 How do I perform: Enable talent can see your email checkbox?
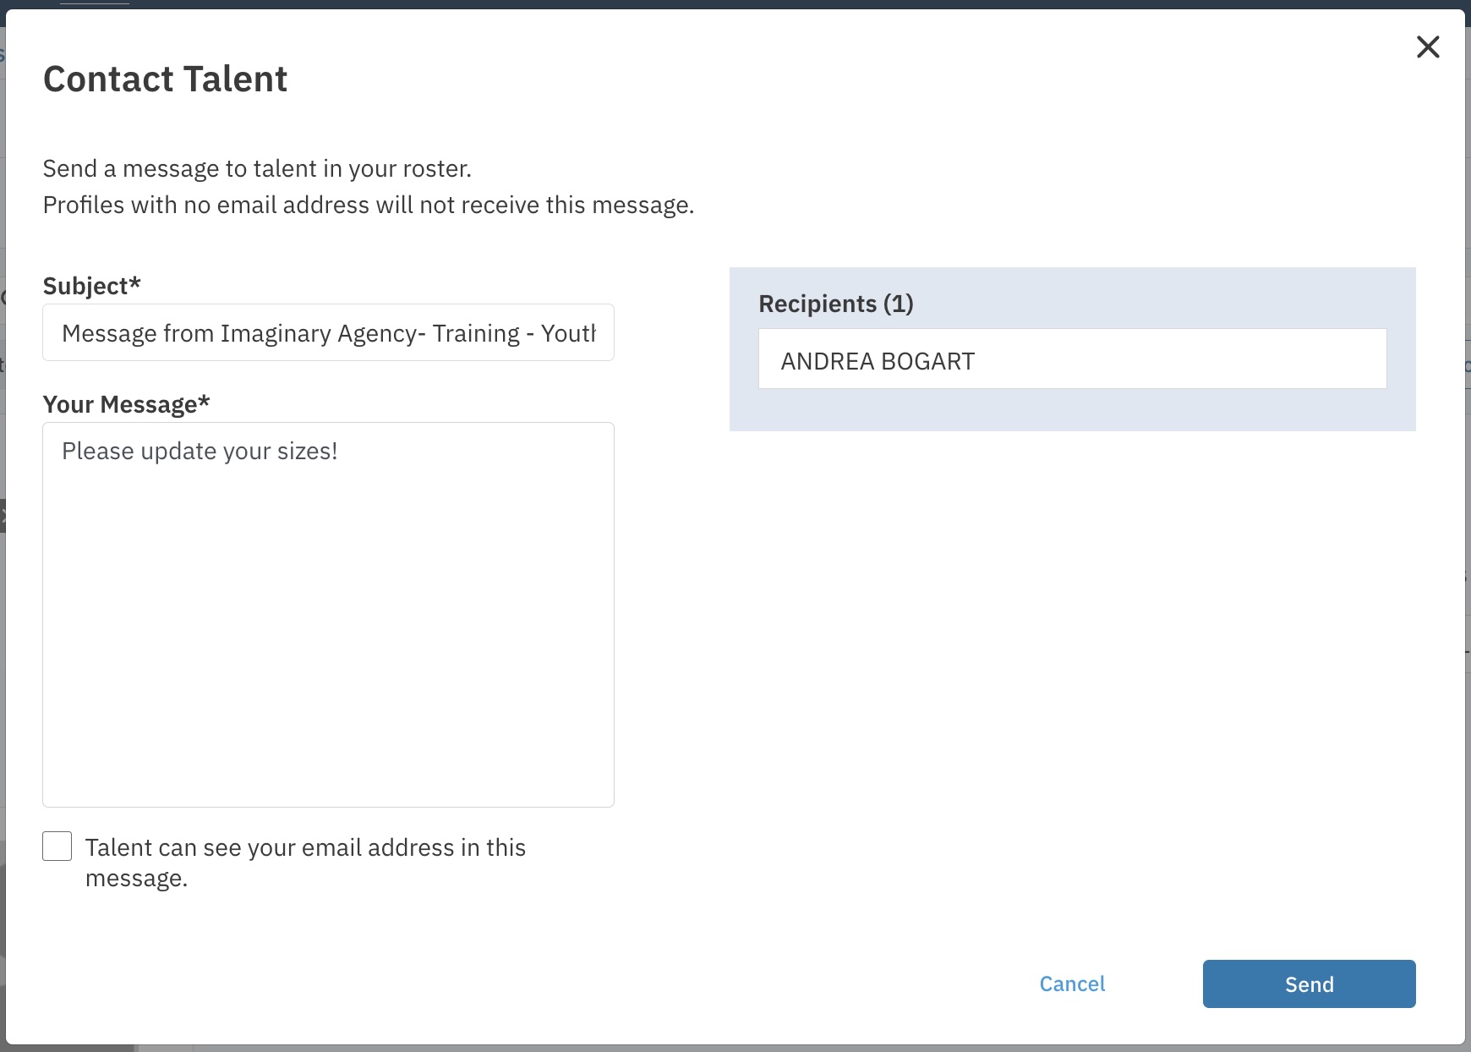pos(57,847)
